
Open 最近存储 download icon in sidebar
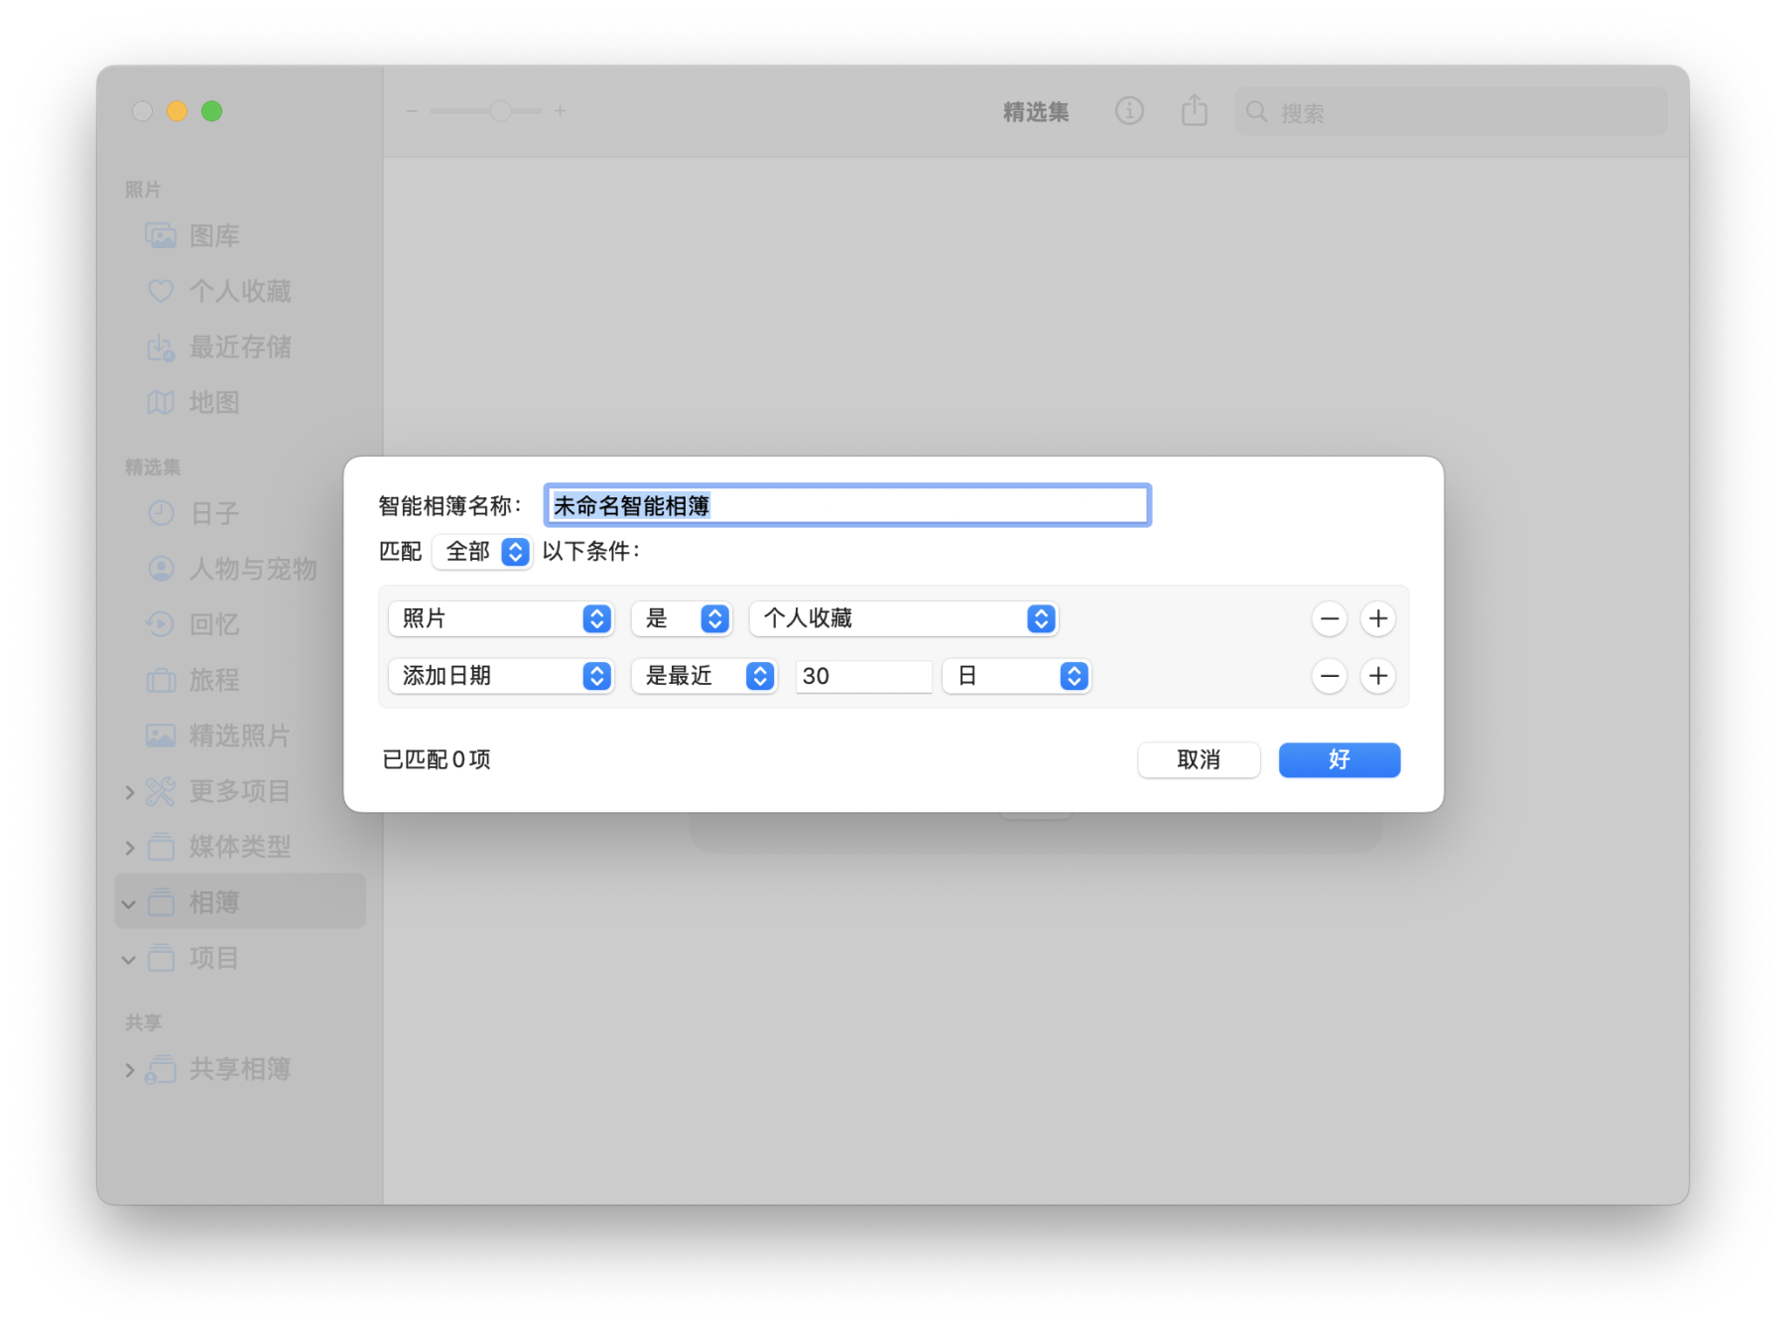161,346
